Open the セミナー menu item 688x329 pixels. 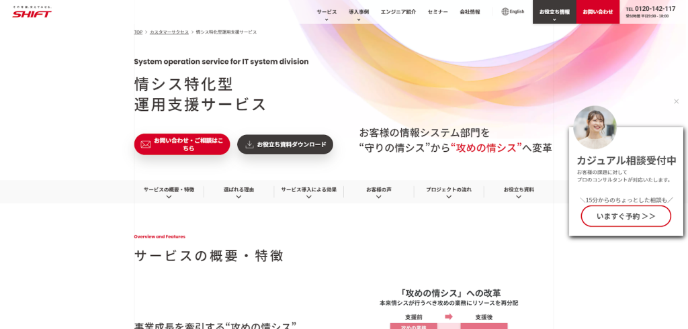coord(437,12)
